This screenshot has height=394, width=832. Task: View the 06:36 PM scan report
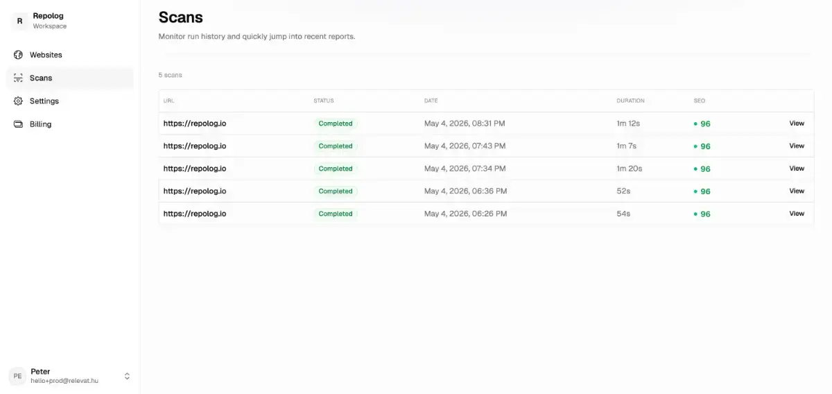[x=797, y=191]
